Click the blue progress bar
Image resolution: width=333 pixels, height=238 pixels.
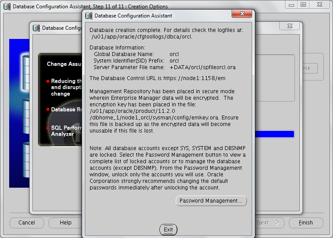(x=274, y=134)
